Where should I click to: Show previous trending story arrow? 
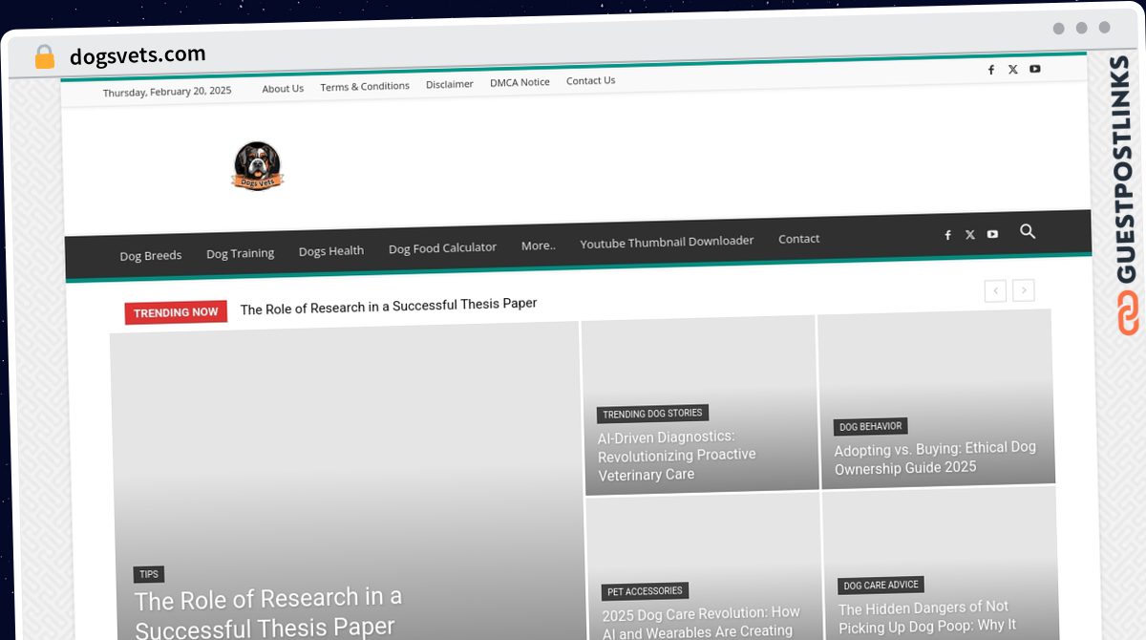[x=995, y=290]
